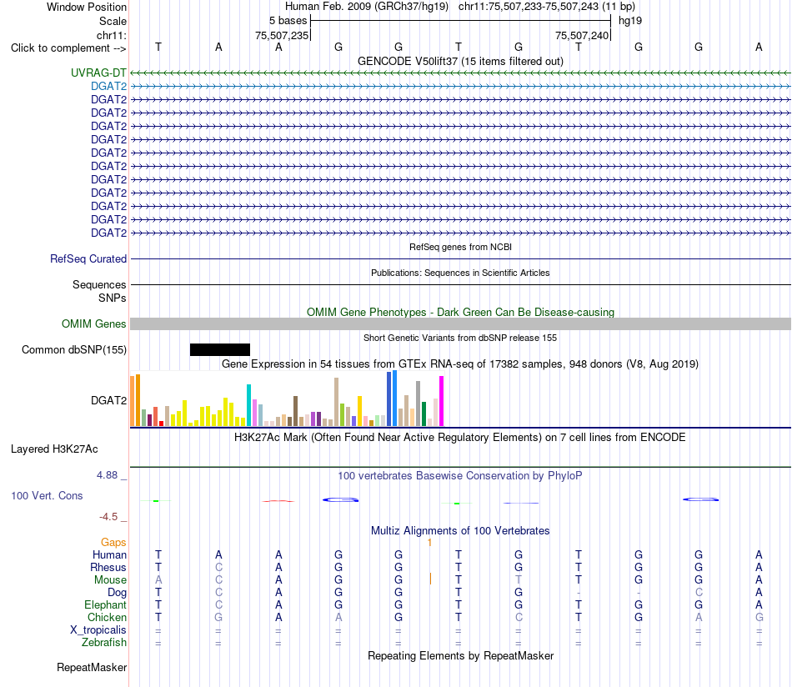
Task: Open the light-blue DGAT2 transcript label
Action: click(x=108, y=86)
